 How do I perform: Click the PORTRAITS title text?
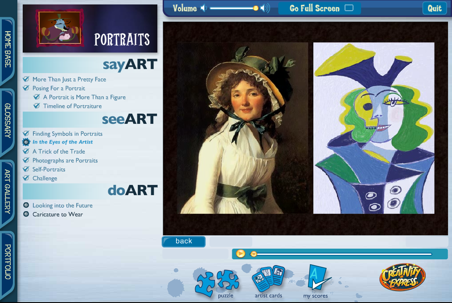tap(122, 40)
